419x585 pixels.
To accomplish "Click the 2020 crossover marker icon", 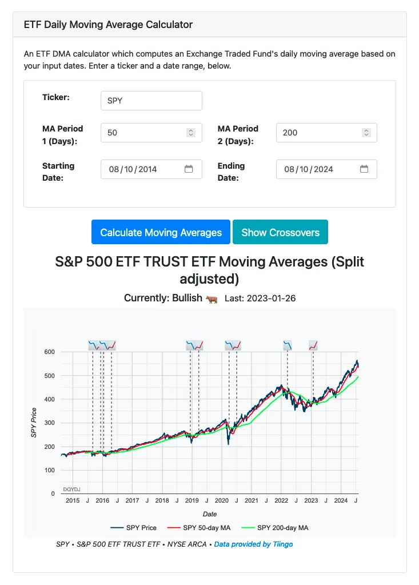I will pyautogui.click(x=233, y=344).
